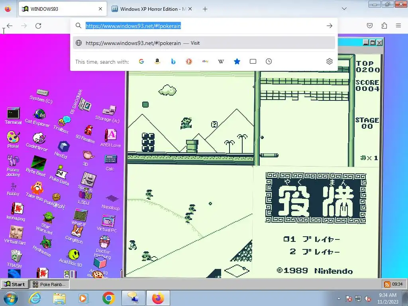Open Firefox application menu
Image resolution: width=408 pixels, height=306 pixels.
click(x=398, y=25)
